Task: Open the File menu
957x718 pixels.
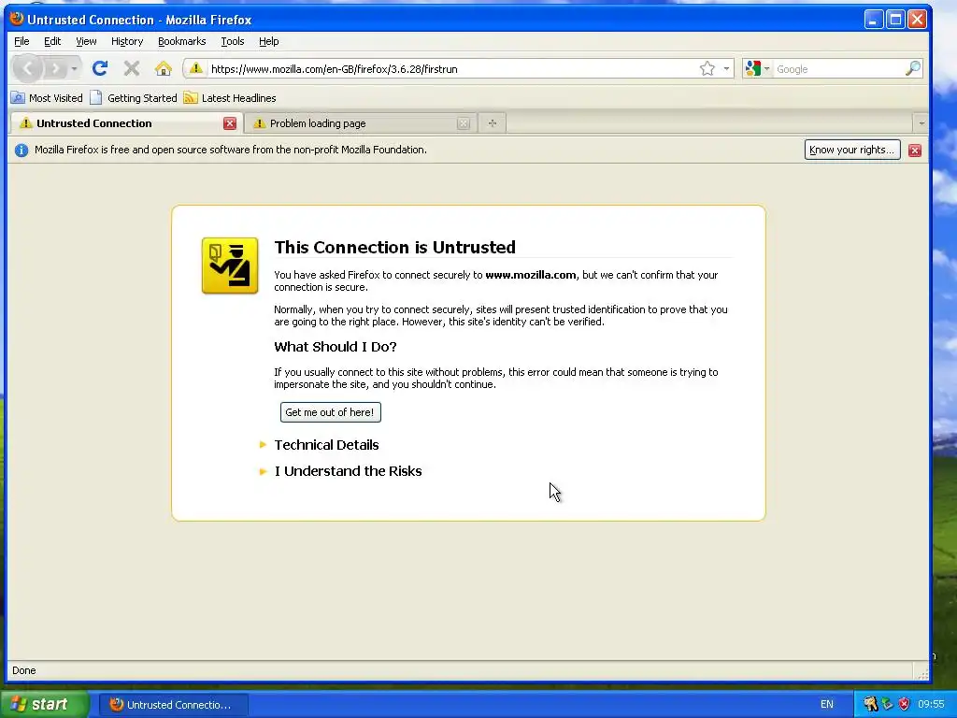Action: (21, 41)
